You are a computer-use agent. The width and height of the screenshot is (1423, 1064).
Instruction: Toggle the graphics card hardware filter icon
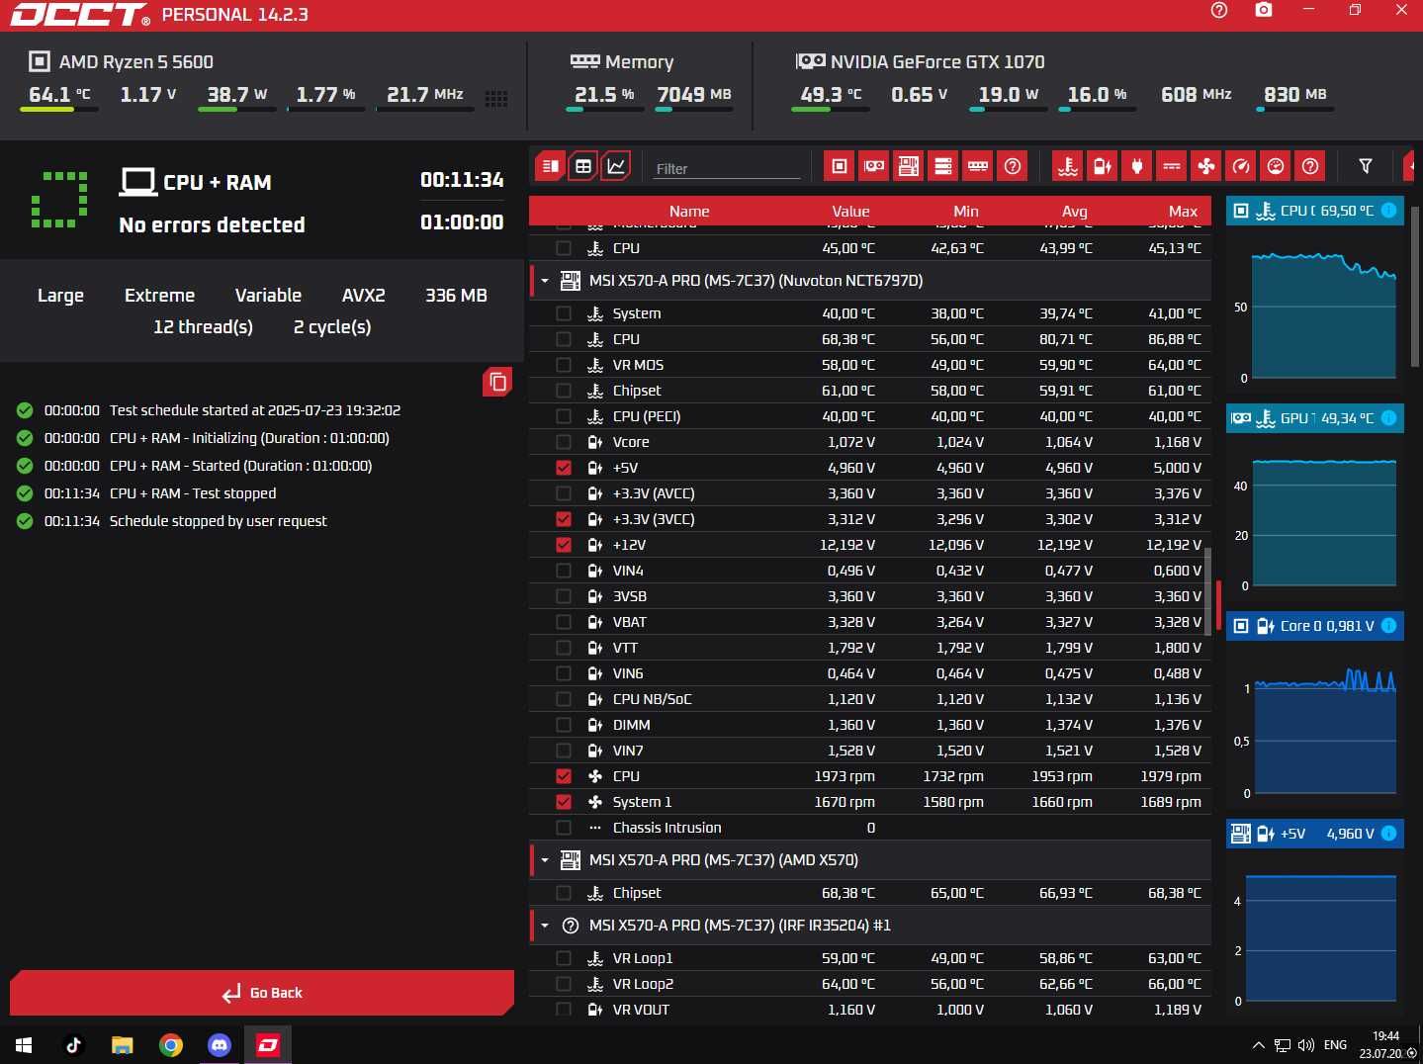(874, 166)
